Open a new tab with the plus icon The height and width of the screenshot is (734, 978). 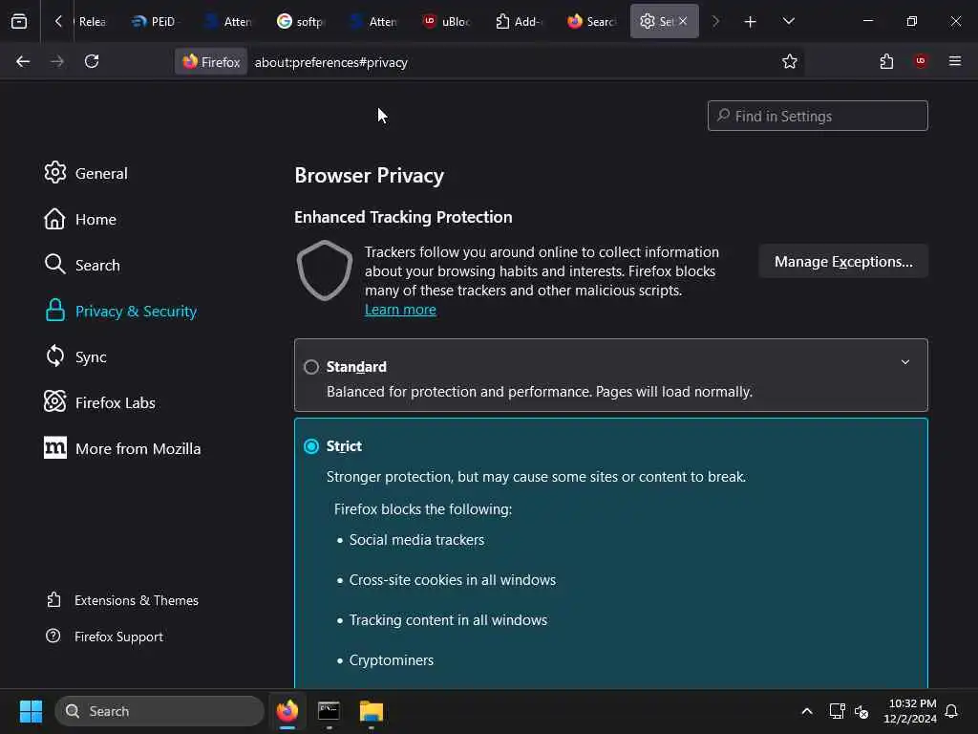pos(751,22)
